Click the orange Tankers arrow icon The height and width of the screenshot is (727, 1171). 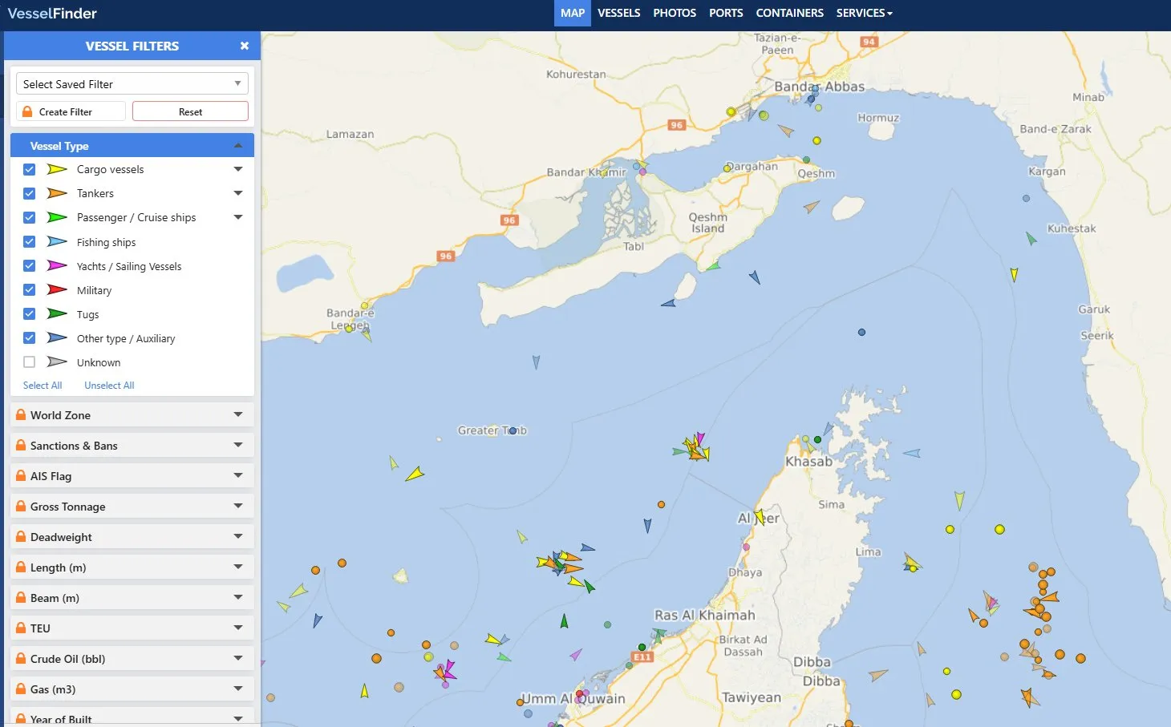pyautogui.click(x=55, y=193)
